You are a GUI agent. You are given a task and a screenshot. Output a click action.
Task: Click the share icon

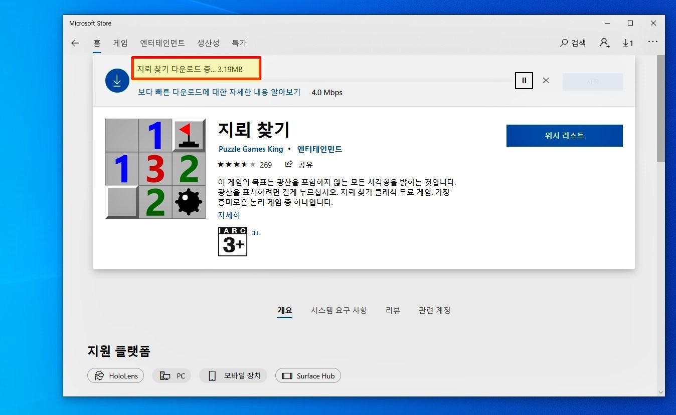pos(288,164)
